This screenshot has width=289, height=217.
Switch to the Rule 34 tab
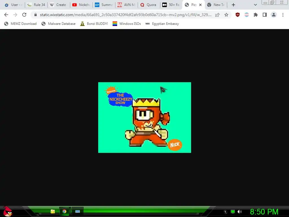click(36, 5)
